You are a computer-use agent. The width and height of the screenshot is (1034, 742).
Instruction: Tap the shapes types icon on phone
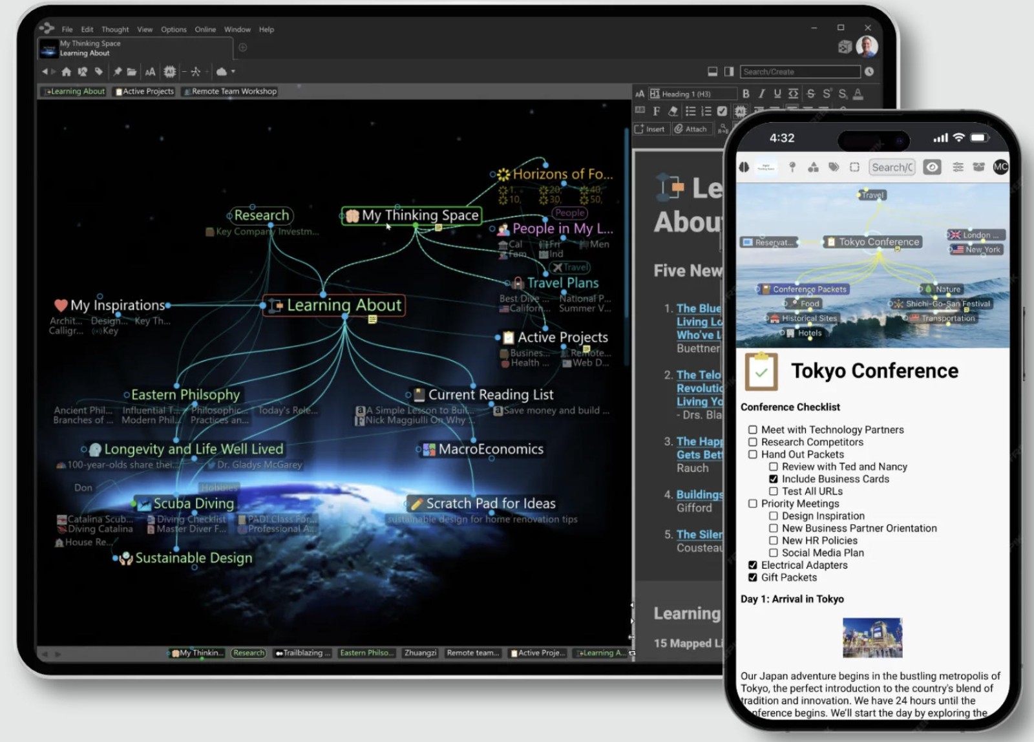click(813, 167)
